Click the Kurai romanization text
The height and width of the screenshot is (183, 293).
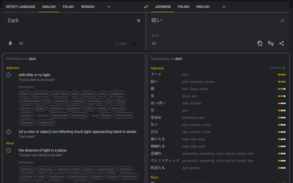(x=155, y=36)
